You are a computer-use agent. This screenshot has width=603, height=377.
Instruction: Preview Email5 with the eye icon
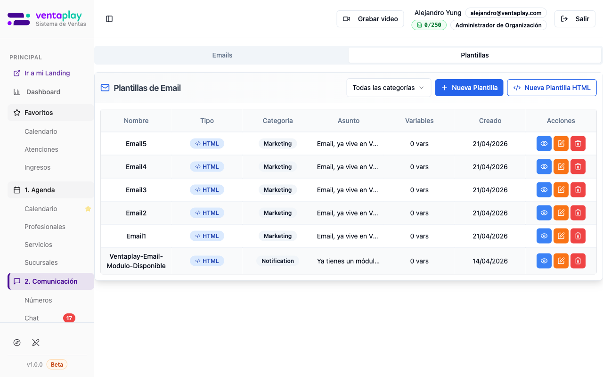pyautogui.click(x=544, y=144)
